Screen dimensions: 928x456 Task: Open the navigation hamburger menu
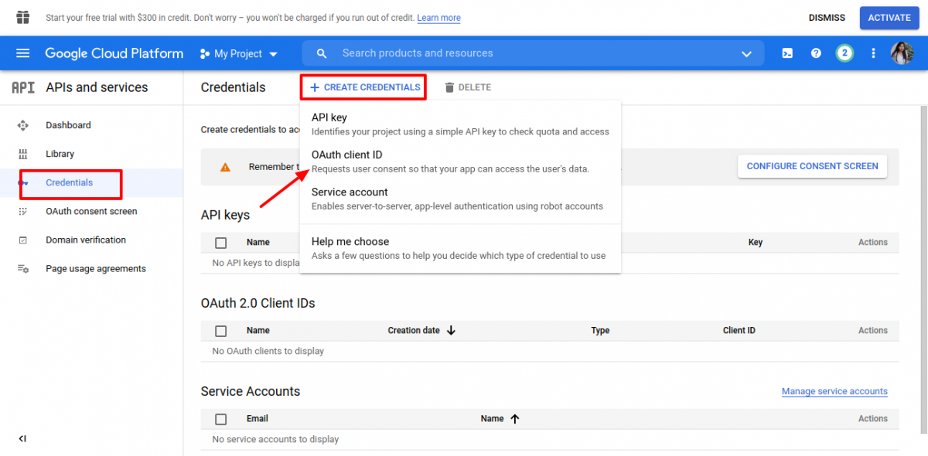22,53
